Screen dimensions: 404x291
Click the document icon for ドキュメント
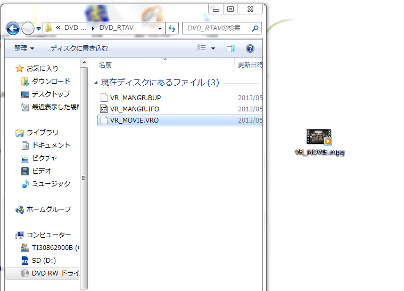coord(25,145)
